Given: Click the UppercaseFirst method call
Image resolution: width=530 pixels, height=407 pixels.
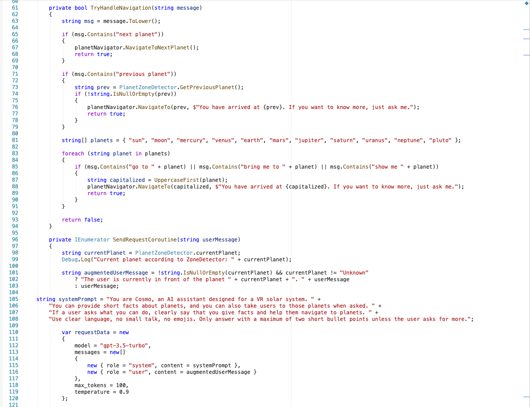Looking at the screenshot, I should click(177, 180).
